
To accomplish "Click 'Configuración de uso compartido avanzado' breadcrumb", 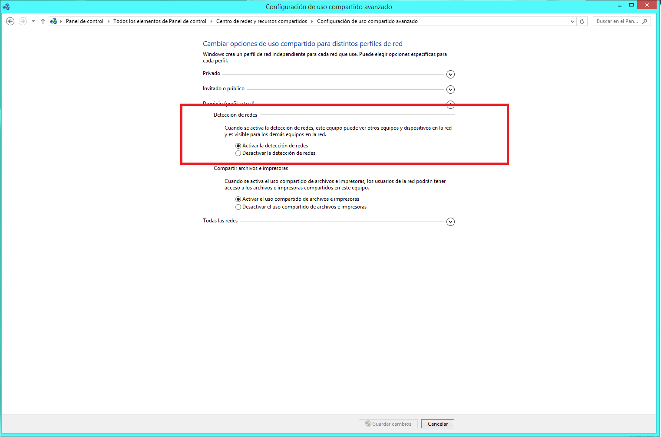I will (367, 21).
